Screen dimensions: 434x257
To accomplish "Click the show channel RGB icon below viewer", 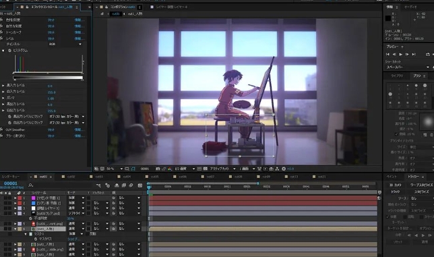I will pos(170,169).
